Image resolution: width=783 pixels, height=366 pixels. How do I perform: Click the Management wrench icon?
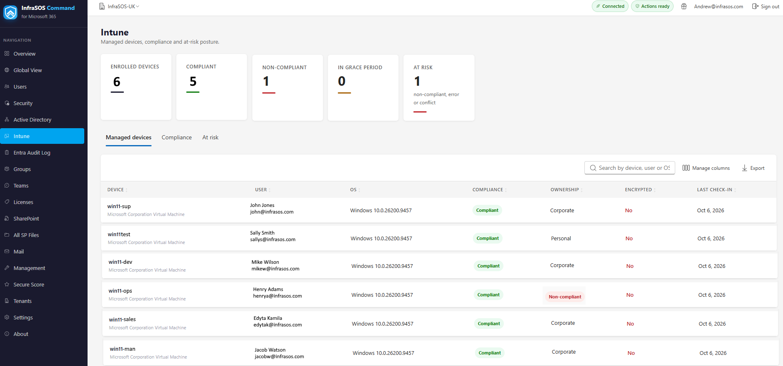coord(7,268)
